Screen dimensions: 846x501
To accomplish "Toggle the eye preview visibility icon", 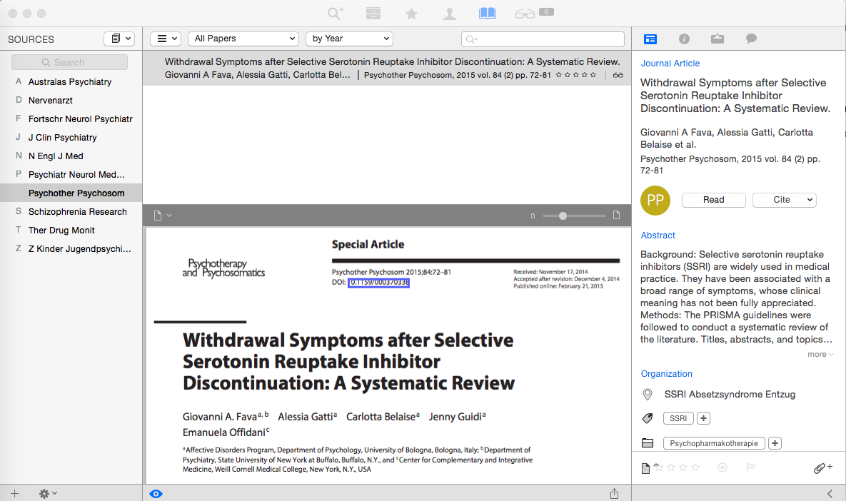I will point(156,493).
